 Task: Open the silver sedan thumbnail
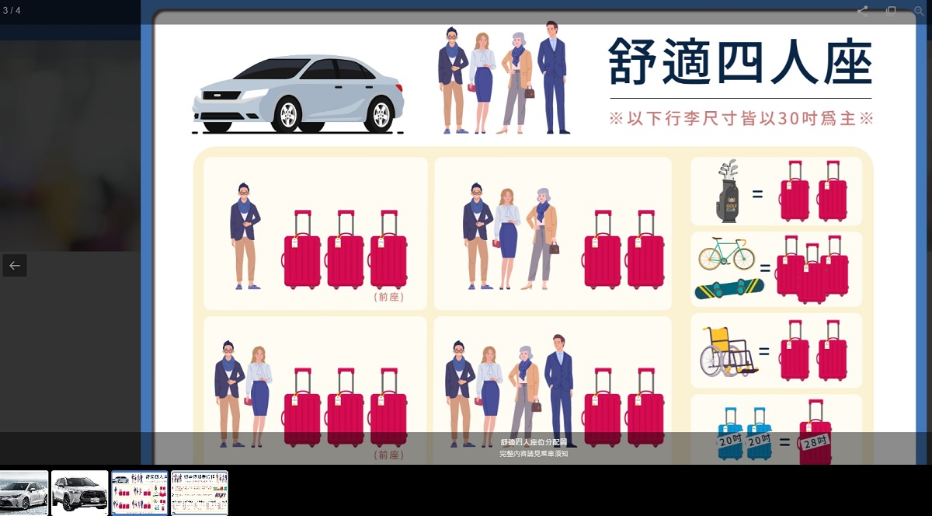pyautogui.click(x=24, y=493)
